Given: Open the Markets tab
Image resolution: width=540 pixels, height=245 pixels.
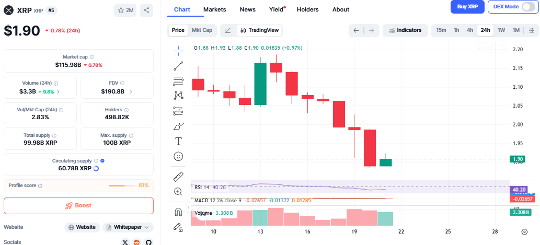Looking at the screenshot, I should 215,9.
